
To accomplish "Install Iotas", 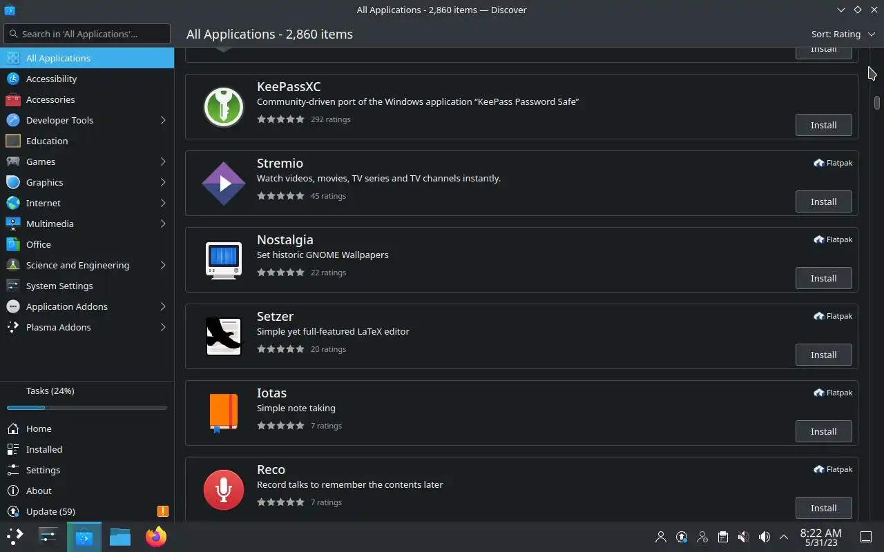I will pyautogui.click(x=823, y=431).
